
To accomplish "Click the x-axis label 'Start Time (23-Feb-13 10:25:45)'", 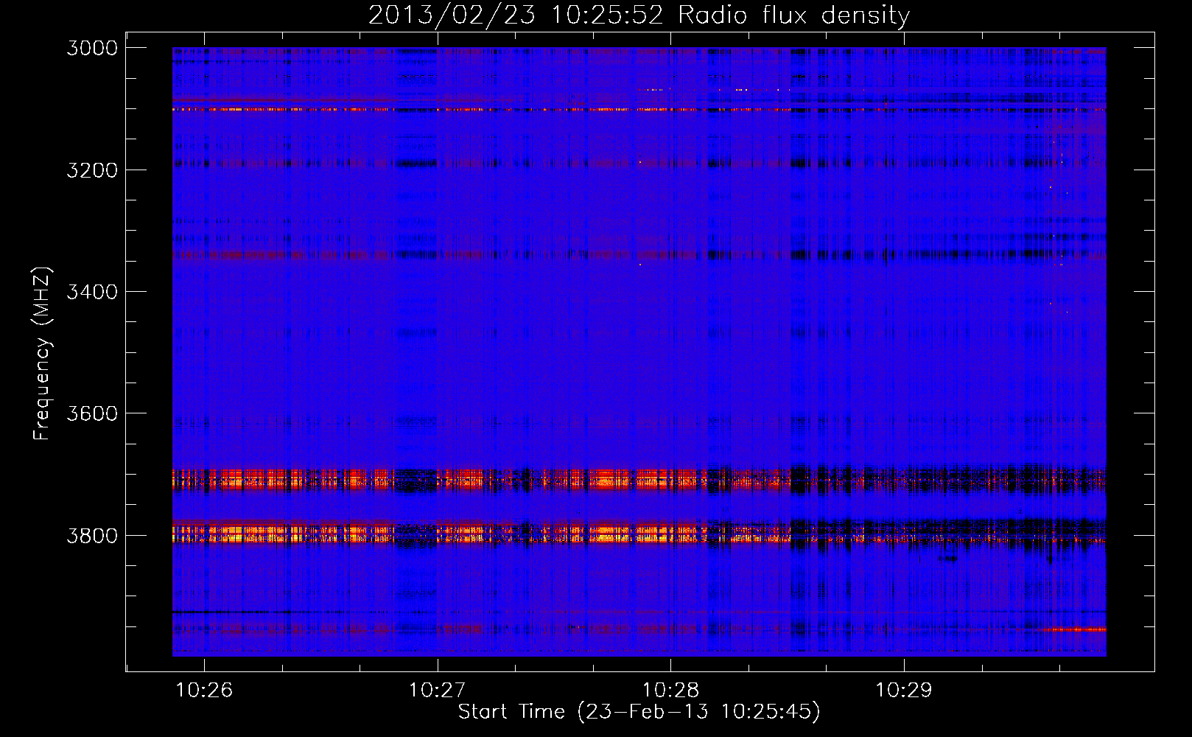I will (639, 711).
